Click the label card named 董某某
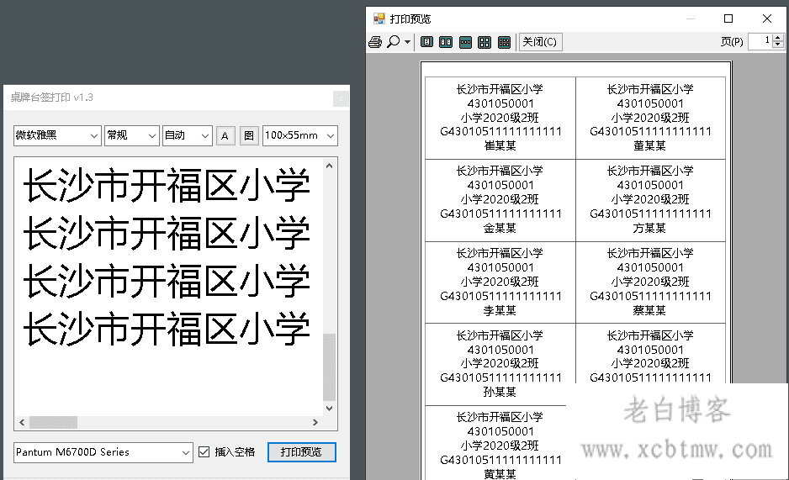 pyautogui.click(x=650, y=118)
